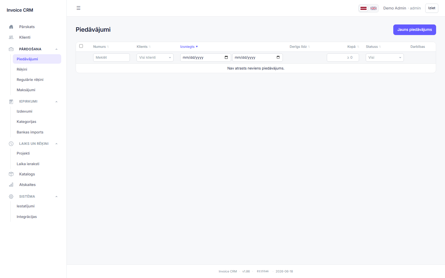Screen dimensions: 445x278
Task: Focus the first Izsniegts date field
Action: (x=206, y=58)
